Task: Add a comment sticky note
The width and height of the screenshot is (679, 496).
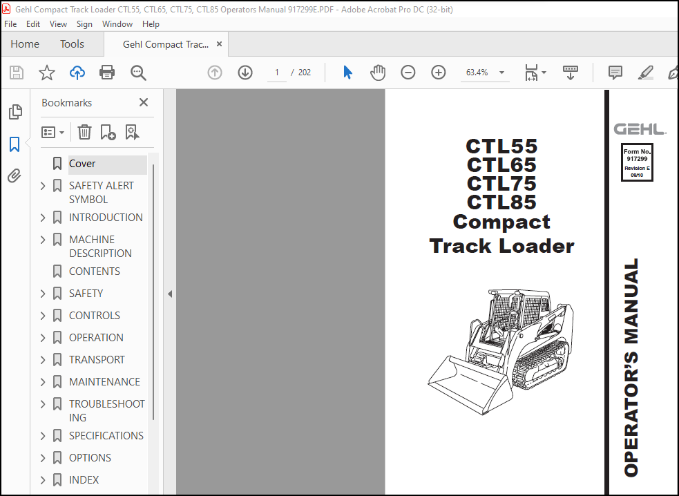Action: click(x=615, y=73)
